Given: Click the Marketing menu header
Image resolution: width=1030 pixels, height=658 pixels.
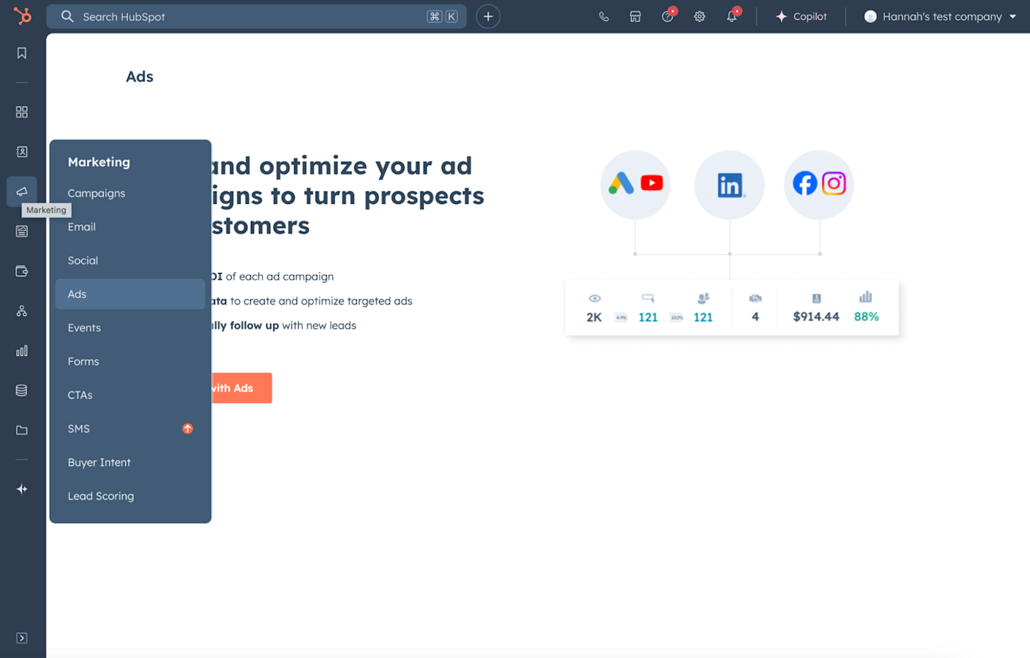Looking at the screenshot, I should coord(99,162).
